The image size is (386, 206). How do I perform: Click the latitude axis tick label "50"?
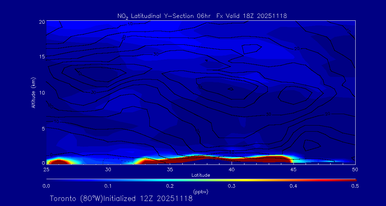click(355, 170)
